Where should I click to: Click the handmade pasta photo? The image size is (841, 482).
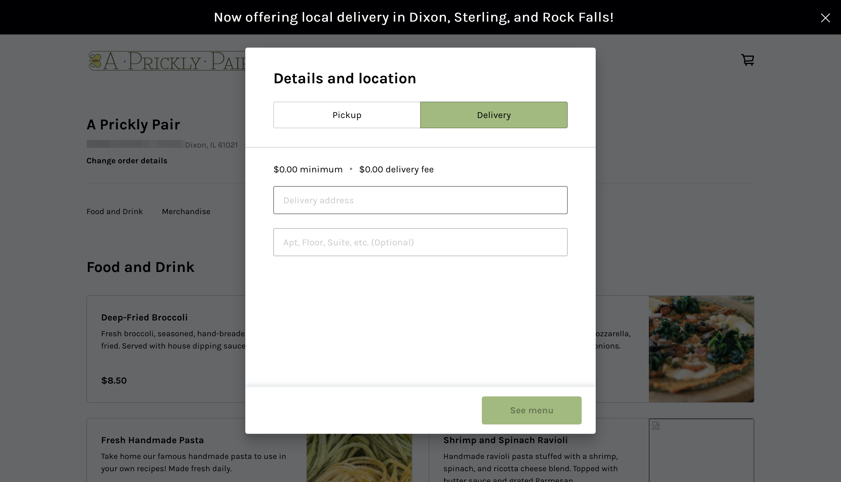point(359,460)
